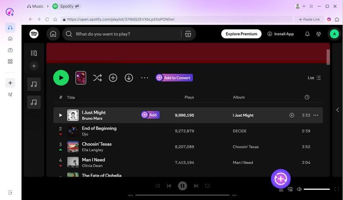Select the Spotify source tab
This screenshot has height=200, width=343.
(66, 6)
